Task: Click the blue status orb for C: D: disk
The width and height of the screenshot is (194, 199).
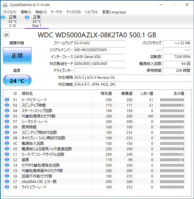Action: point(3,17)
